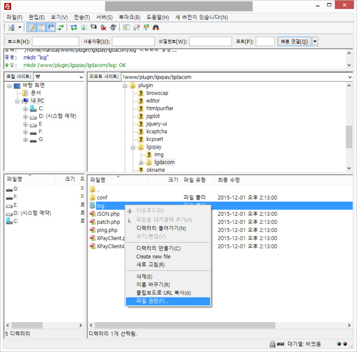Image resolution: width=357 pixels, height=352 pixels.
Task: Search for files with binoculars icon
Action: [156, 28]
